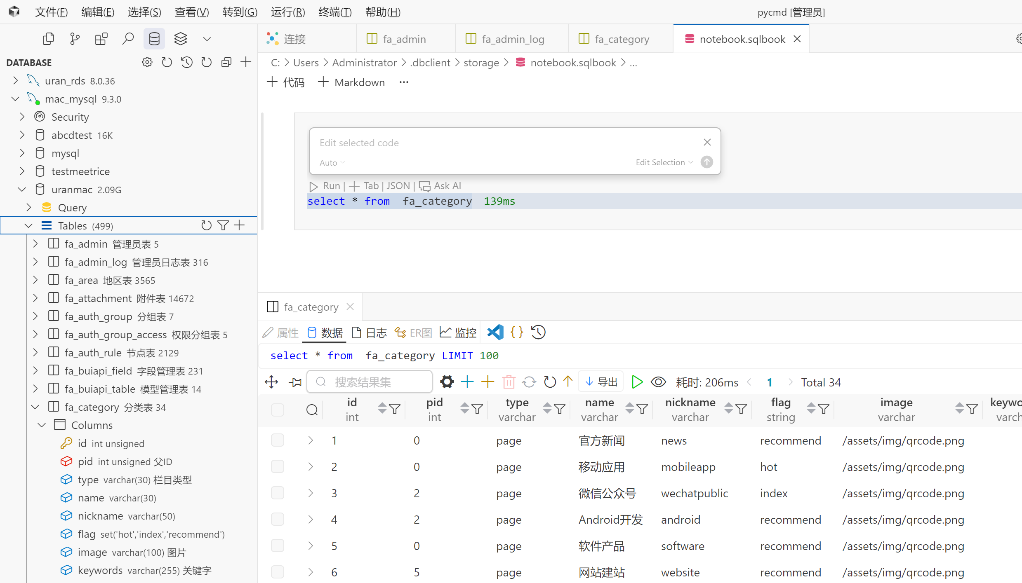Open the 终端(T) menu
The width and height of the screenshot is (1022, 583).
pyautogui.click(x=335, y=12)
